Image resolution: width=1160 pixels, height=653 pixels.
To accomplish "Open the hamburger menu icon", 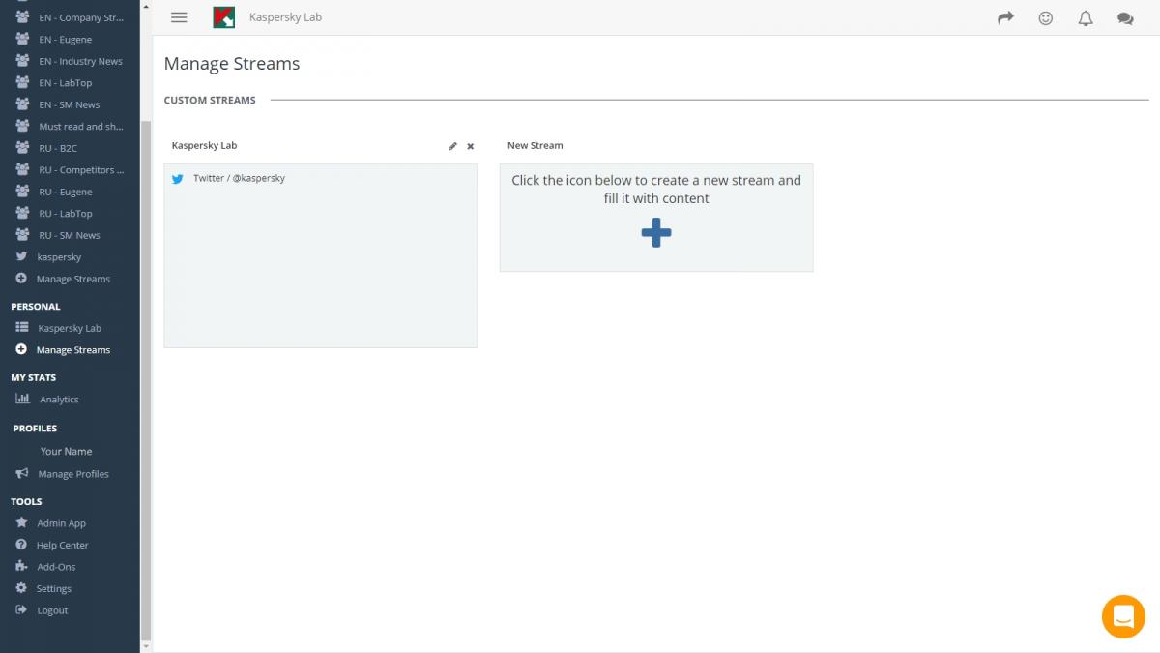I will [179, 17].
